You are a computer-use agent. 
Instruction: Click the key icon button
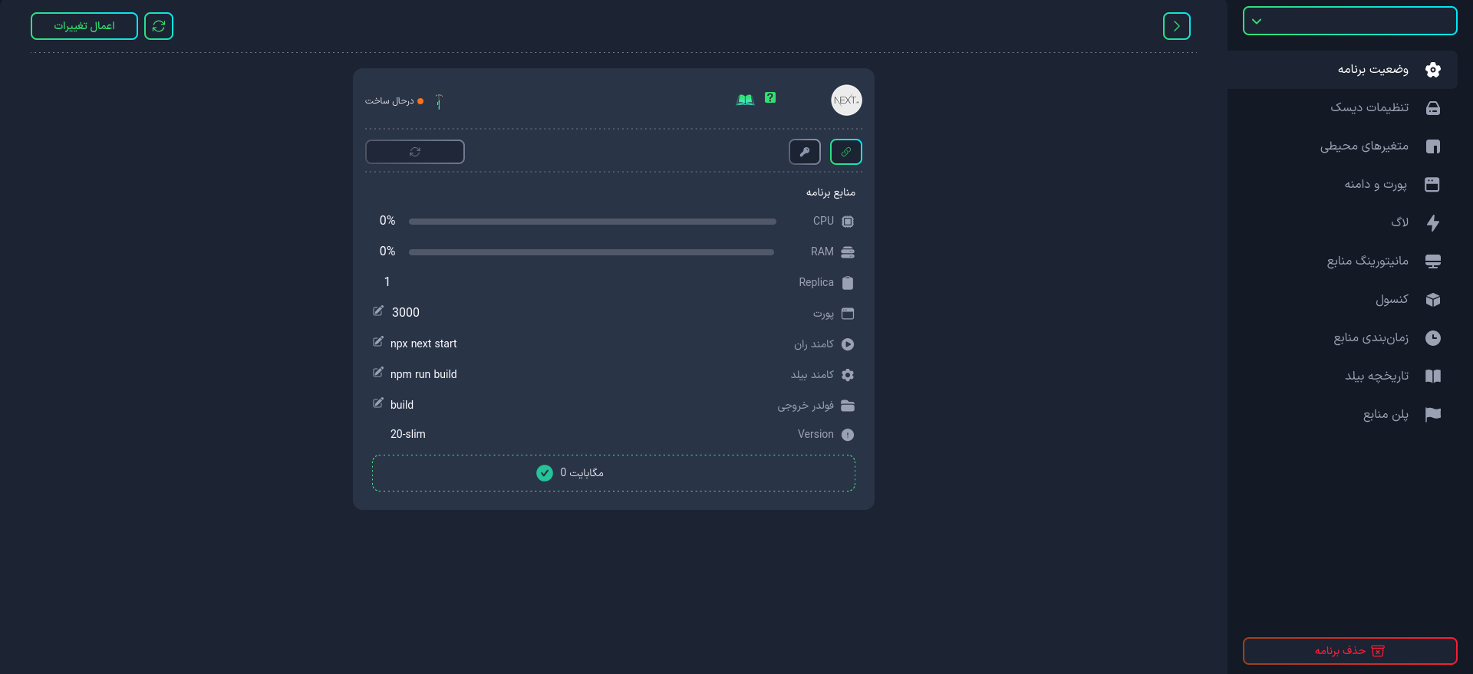805,152
